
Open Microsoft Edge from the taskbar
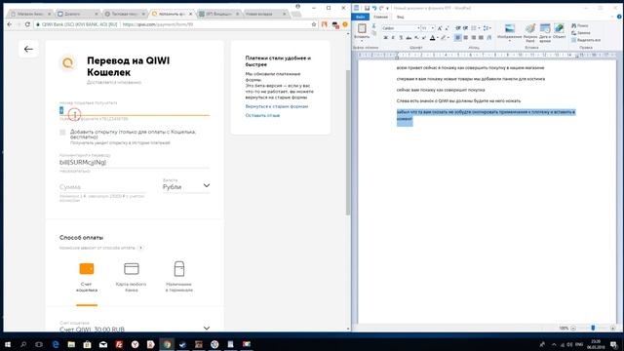coord(56,344)
